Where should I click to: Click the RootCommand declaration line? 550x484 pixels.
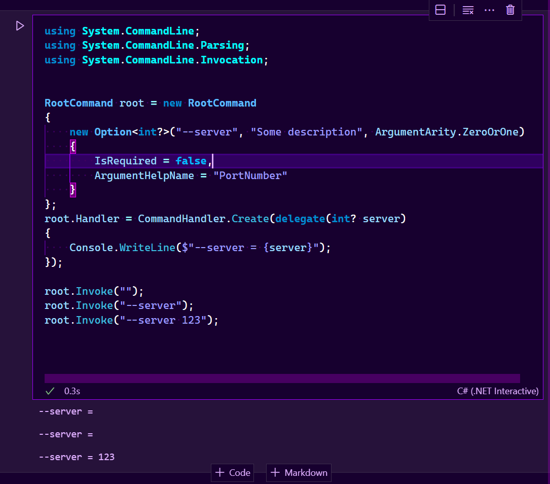pyautogui.click(x=150, y=102)
